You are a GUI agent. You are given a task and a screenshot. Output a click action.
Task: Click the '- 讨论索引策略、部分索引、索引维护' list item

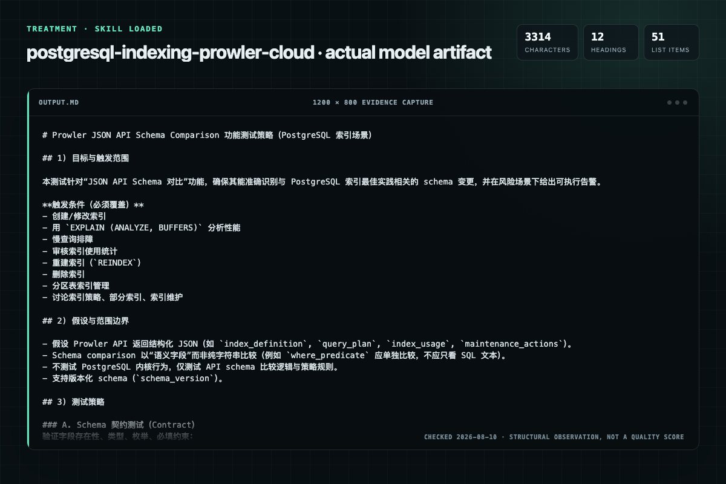coord(113,297)
